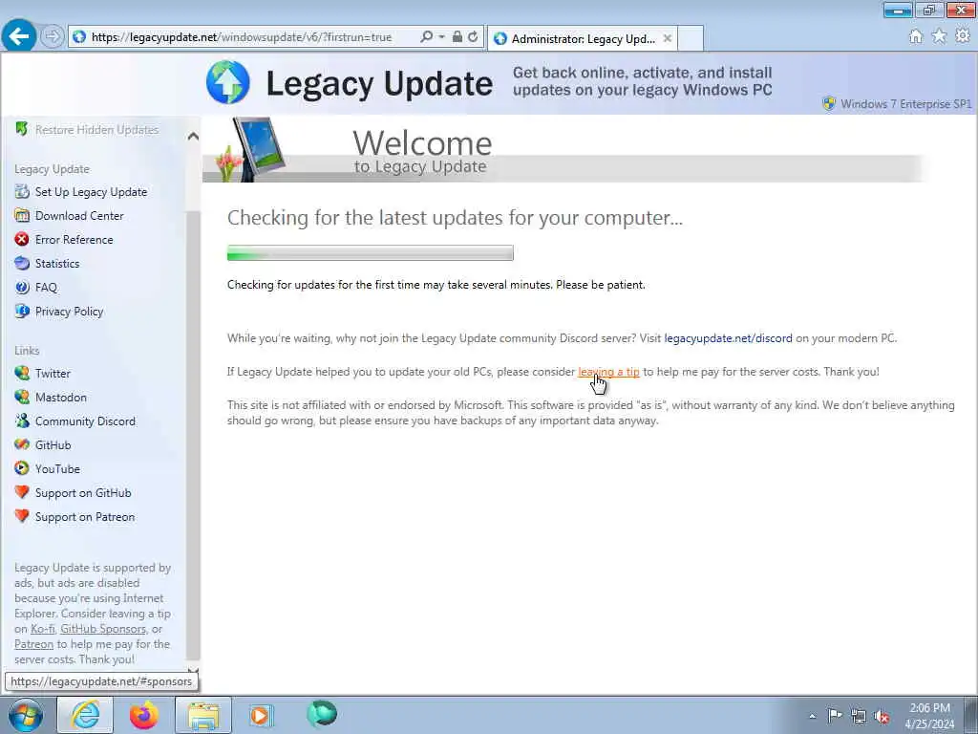Click the GitHub link icon
978x734 pixels.
[22, 444]
